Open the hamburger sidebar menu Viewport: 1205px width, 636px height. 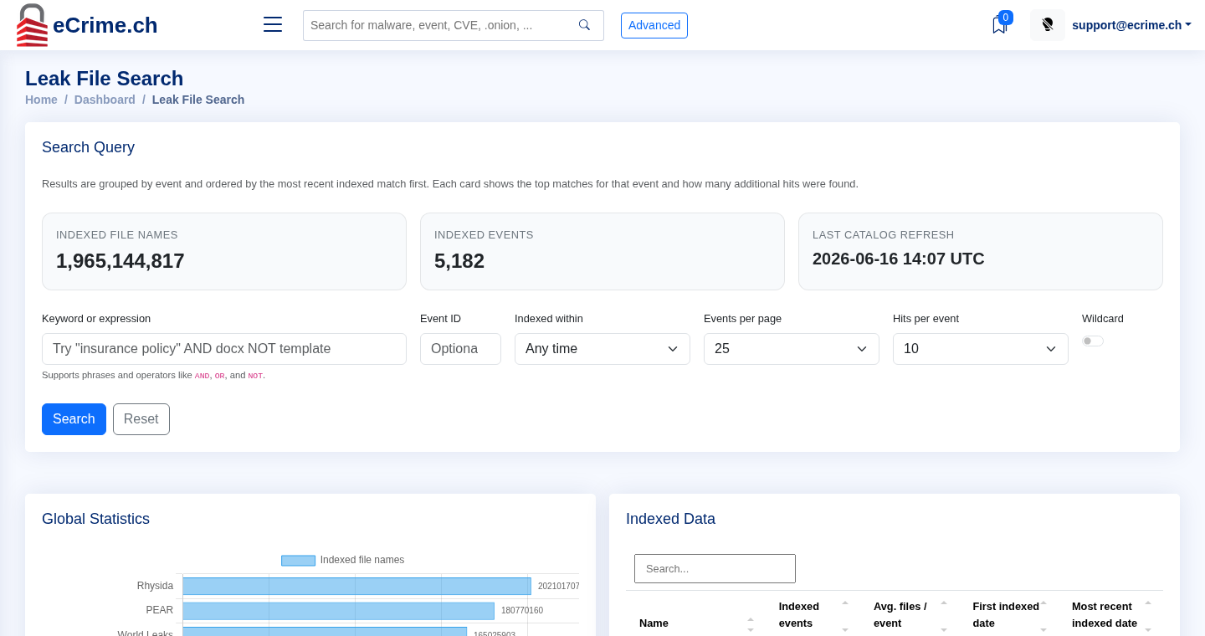point(273,25)
